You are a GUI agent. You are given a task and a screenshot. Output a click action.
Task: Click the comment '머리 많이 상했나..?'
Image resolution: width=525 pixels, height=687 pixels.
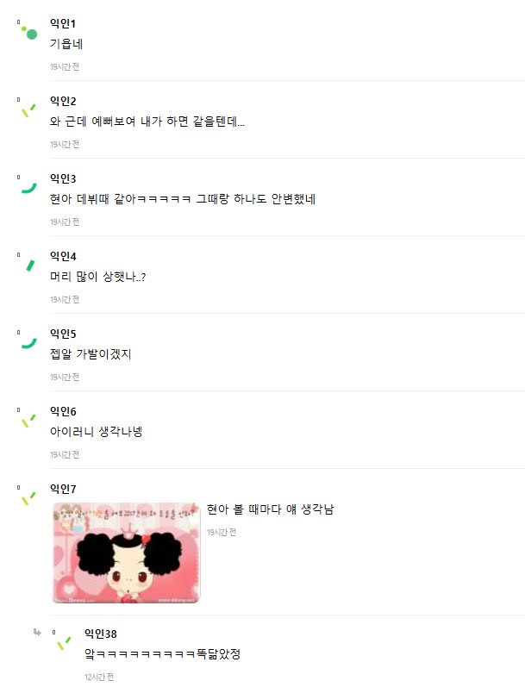(x=97, y=277)
